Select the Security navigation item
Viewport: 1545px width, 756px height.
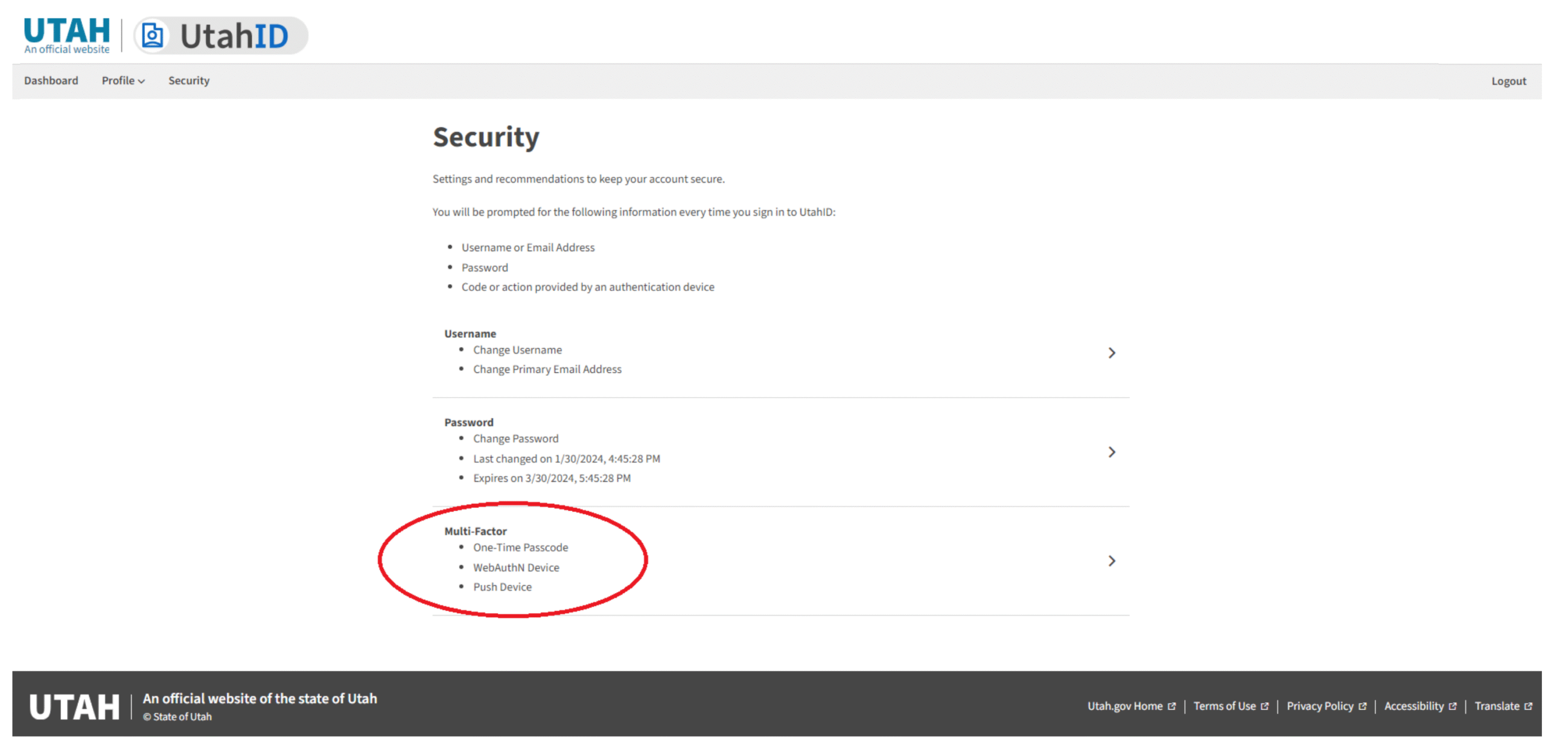(188, 81)
